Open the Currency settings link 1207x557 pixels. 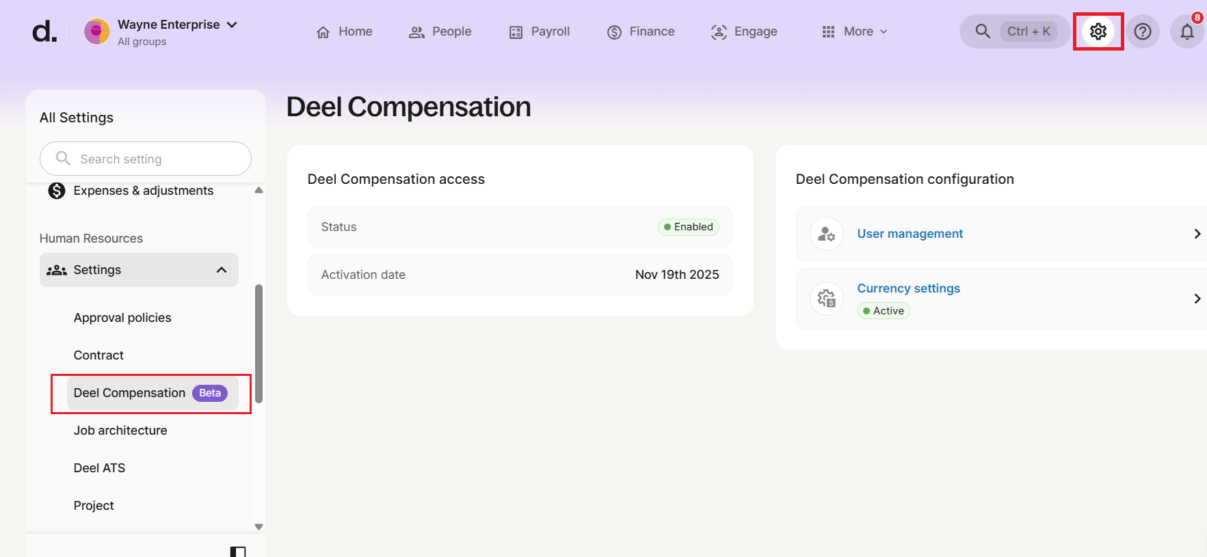908,288
